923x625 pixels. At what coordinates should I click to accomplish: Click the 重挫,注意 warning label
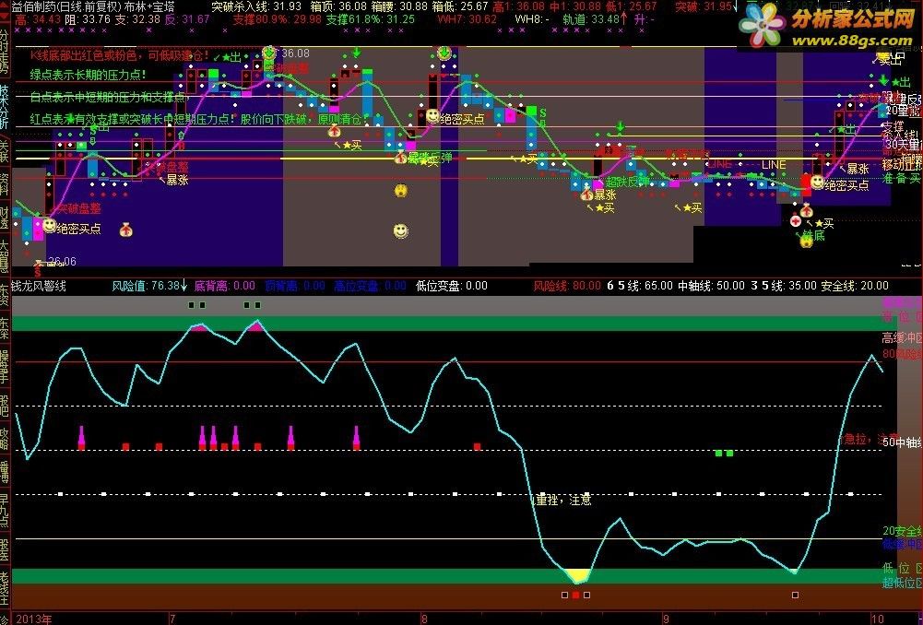(x=562, y=500)
